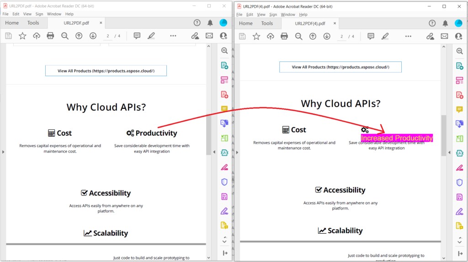Open Sign menu in right window
468x262 pixels.
(273, 15)
